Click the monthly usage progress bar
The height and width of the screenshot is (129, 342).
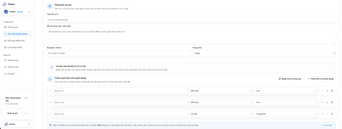(17, 108)
